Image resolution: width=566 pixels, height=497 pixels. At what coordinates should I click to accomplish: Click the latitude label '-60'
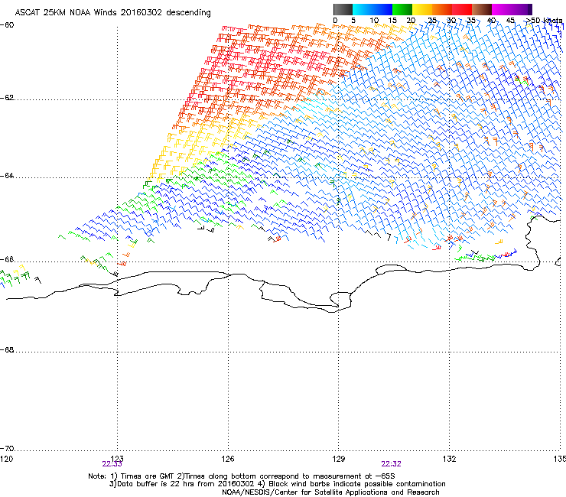coord(7,25)
